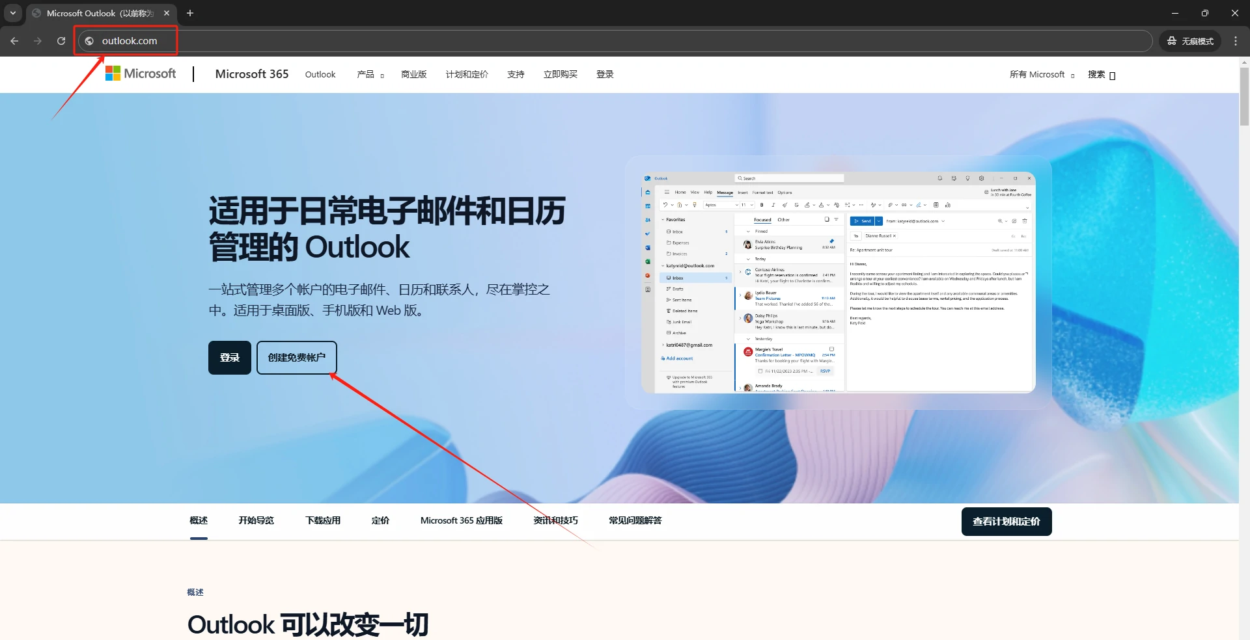Screen dimensions: 1250x640
Task: Click the page vertical scrollbar thumb
Action: [1244, 96]
